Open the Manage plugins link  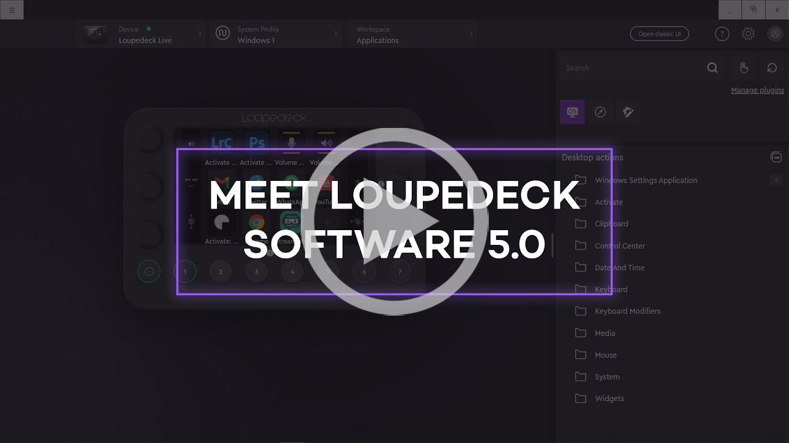tap(757, 90)
